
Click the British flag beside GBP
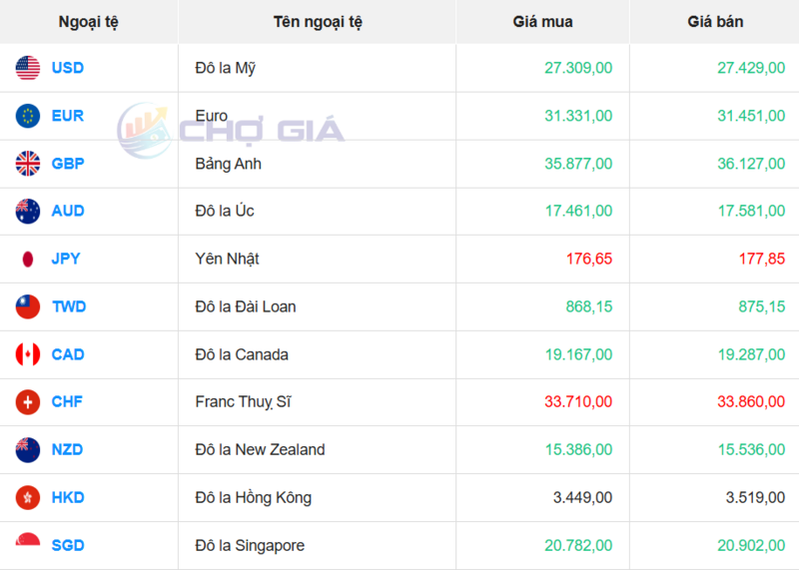click(28, 164)
